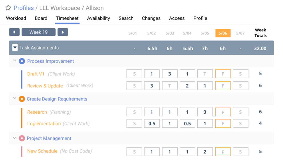Click the pink Project Management project icon

[22, 138]
